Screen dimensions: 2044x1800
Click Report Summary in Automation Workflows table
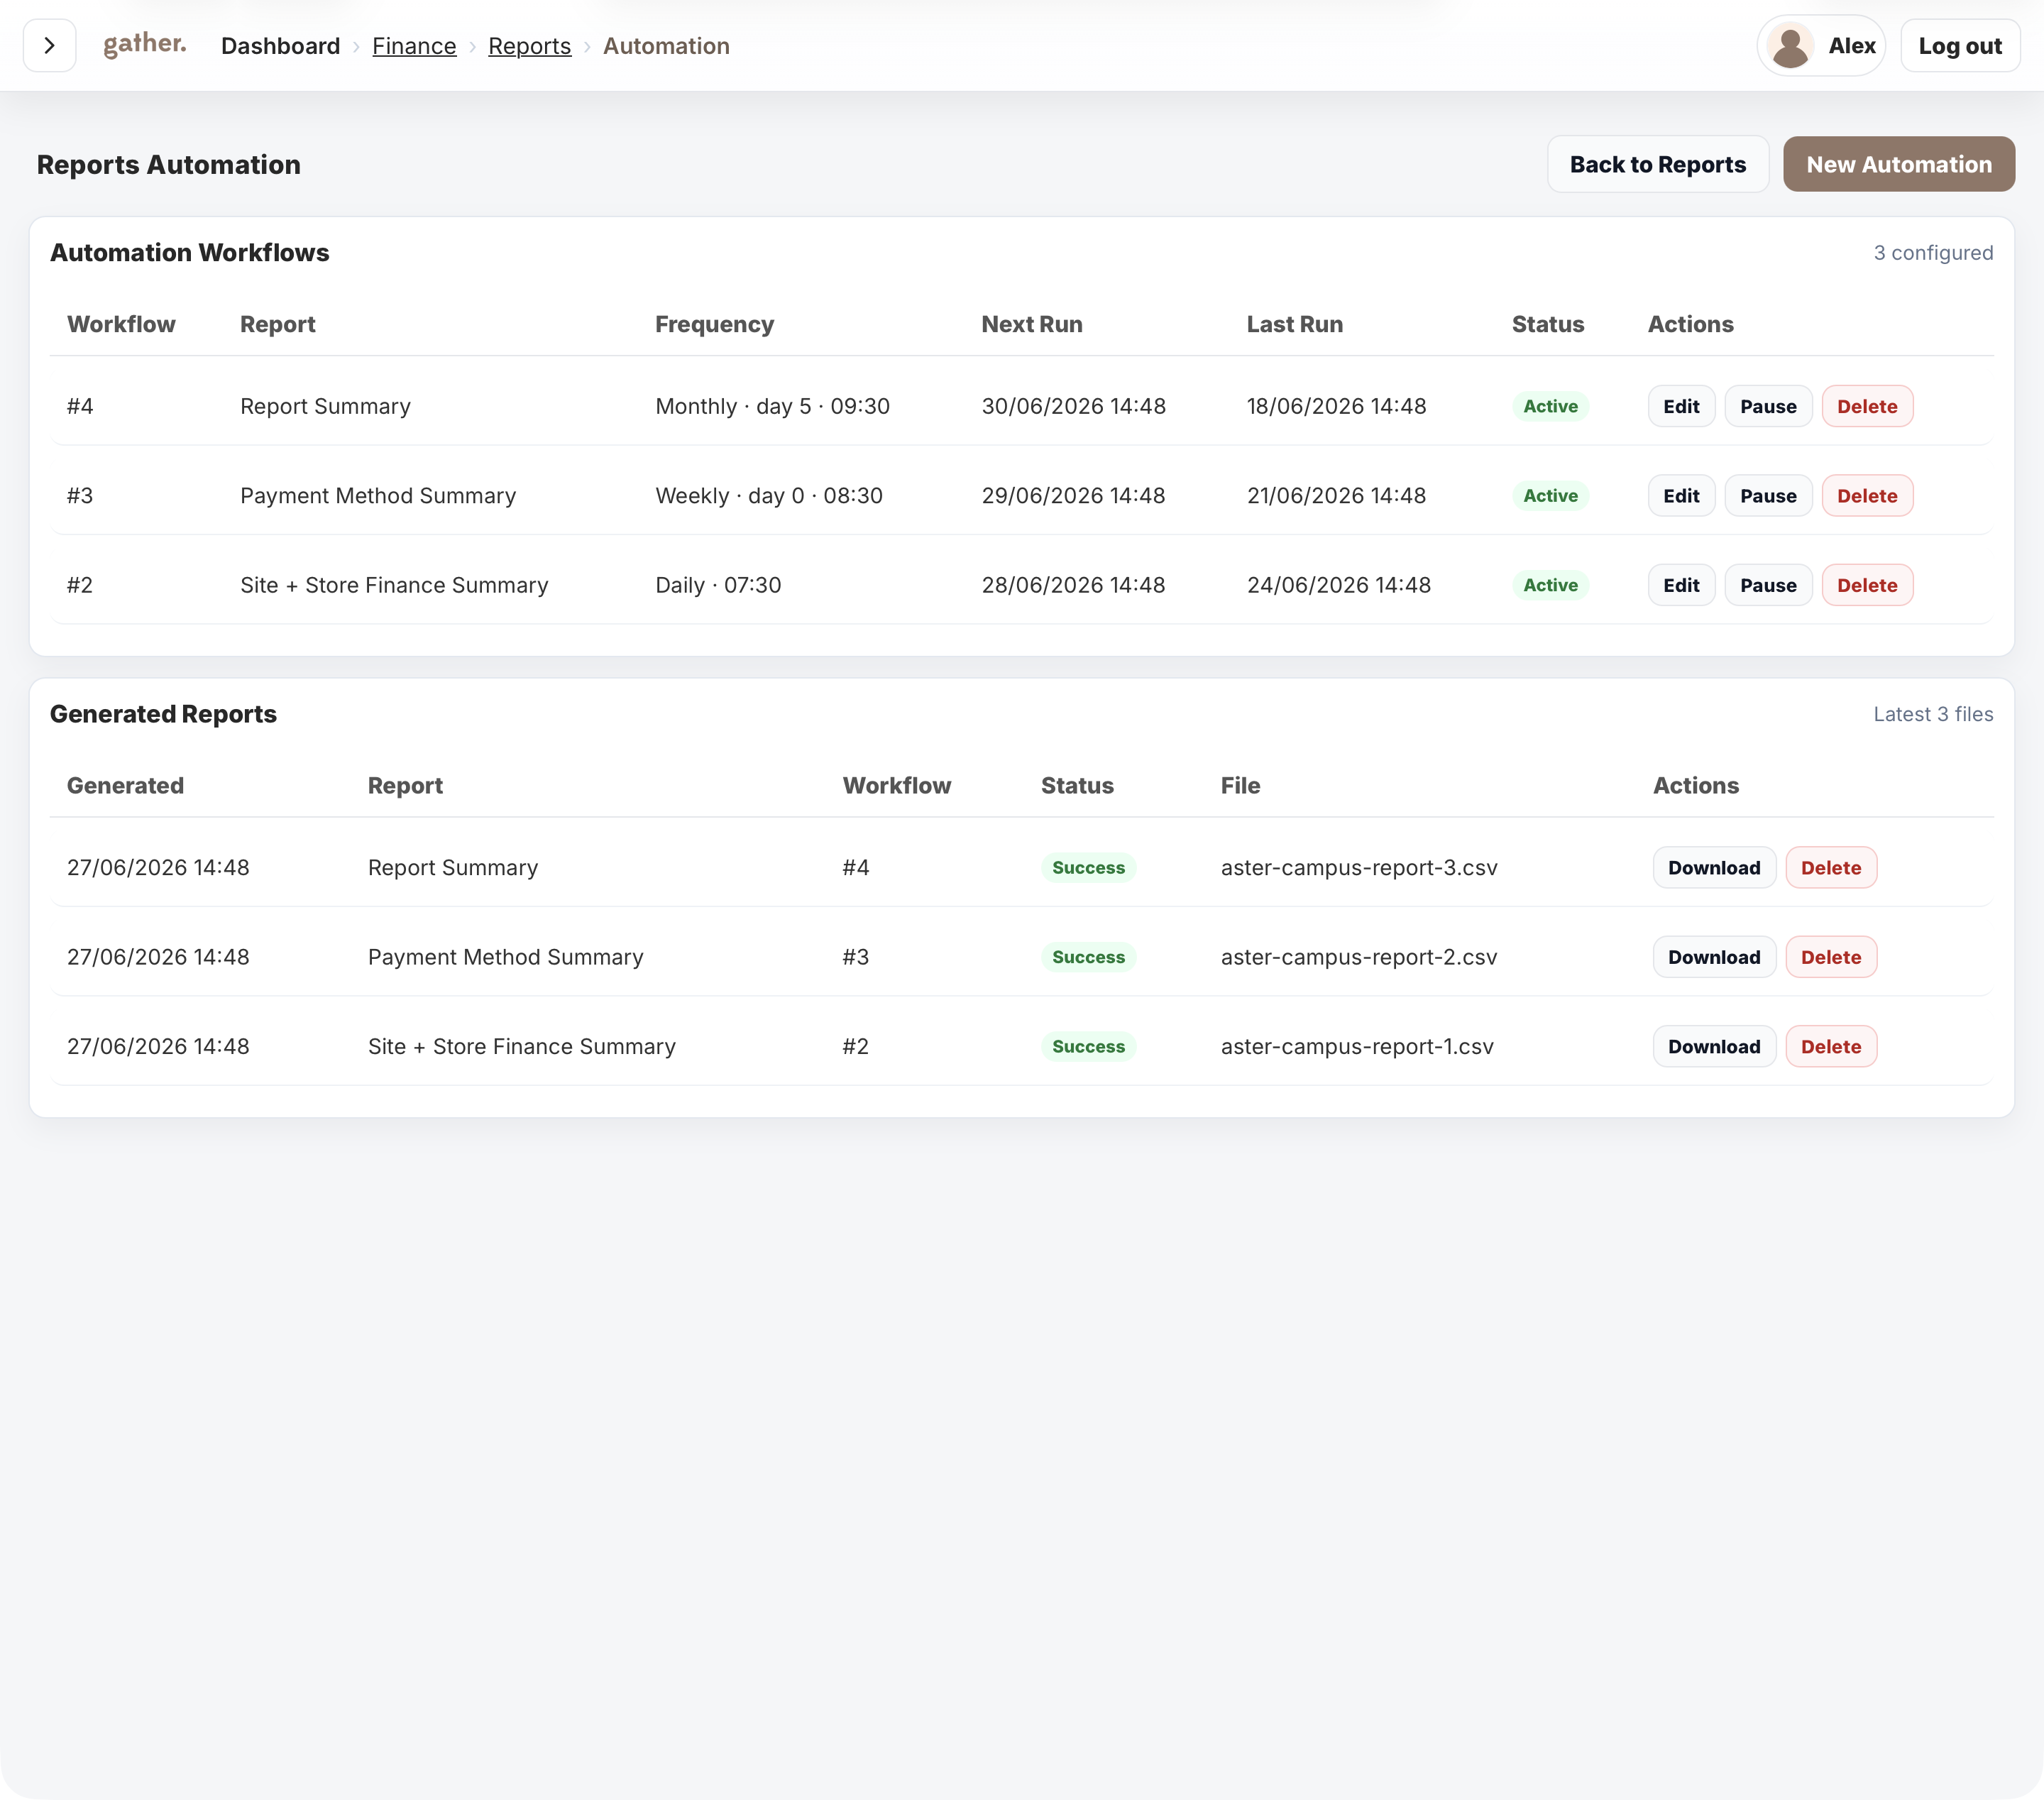click(x=325, y=406)
